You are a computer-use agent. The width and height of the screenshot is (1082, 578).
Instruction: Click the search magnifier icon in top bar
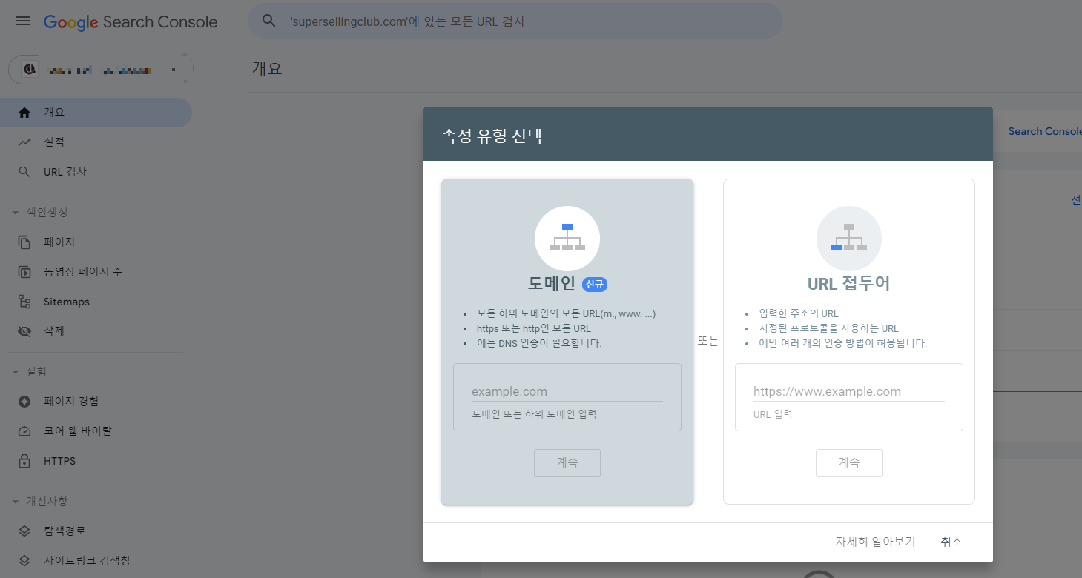pos(269,21)
